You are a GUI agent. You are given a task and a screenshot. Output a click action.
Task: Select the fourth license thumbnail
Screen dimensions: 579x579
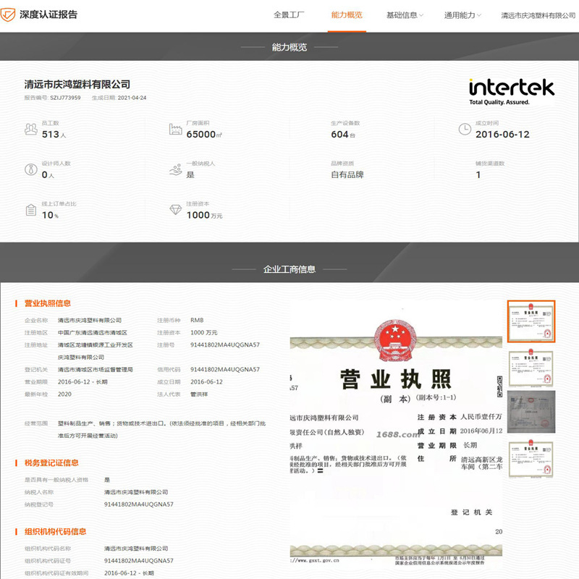click(531, 458)
